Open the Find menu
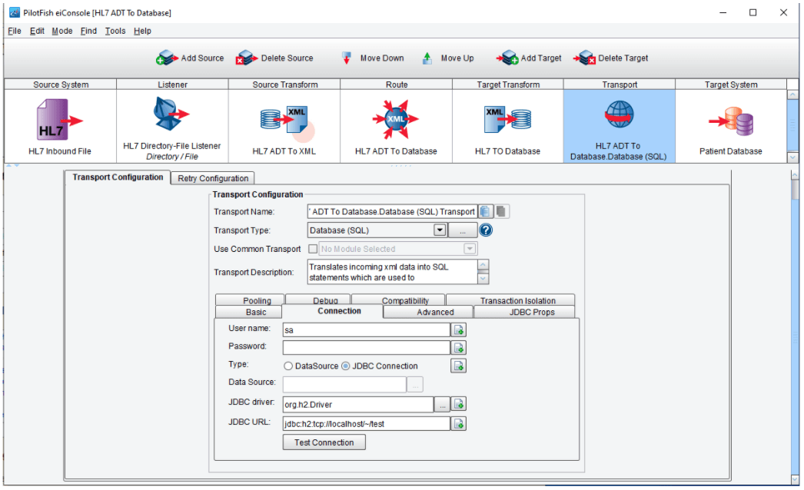 pyautogui.click(x=88, y=31)
